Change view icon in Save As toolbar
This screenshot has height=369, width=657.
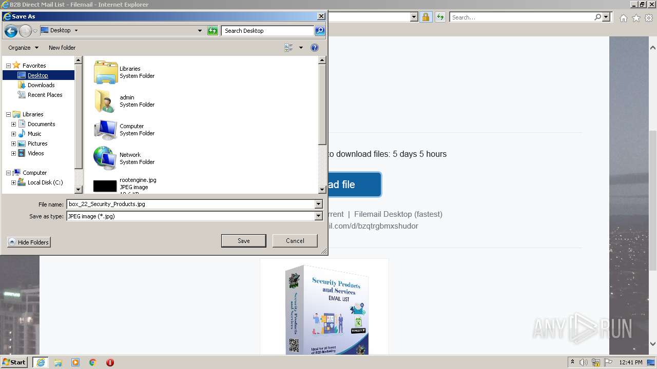pos(288,48)
